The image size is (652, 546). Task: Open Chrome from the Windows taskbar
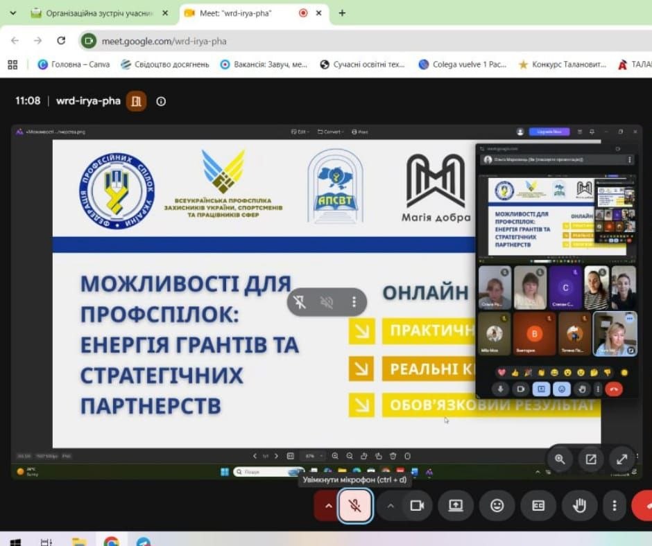[x=111, y=541]
